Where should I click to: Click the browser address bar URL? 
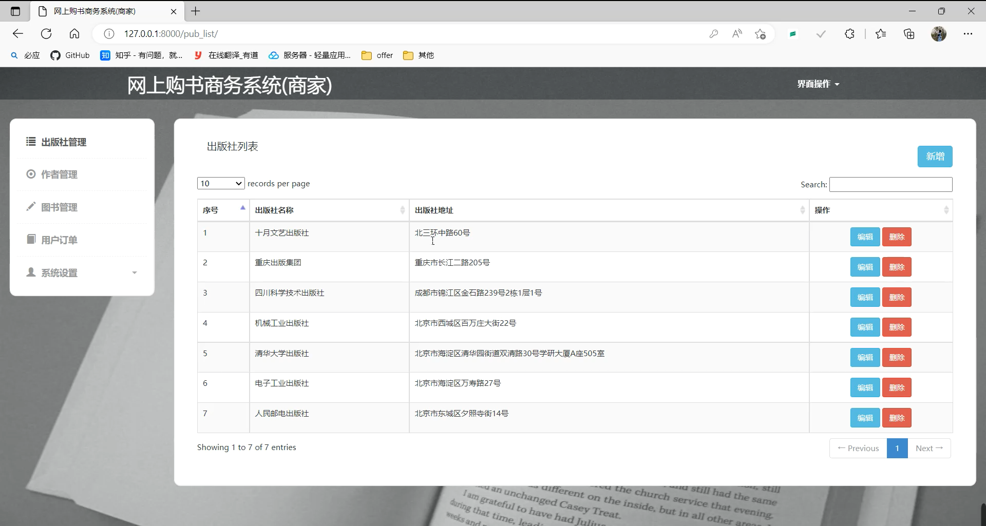[171, 34]
